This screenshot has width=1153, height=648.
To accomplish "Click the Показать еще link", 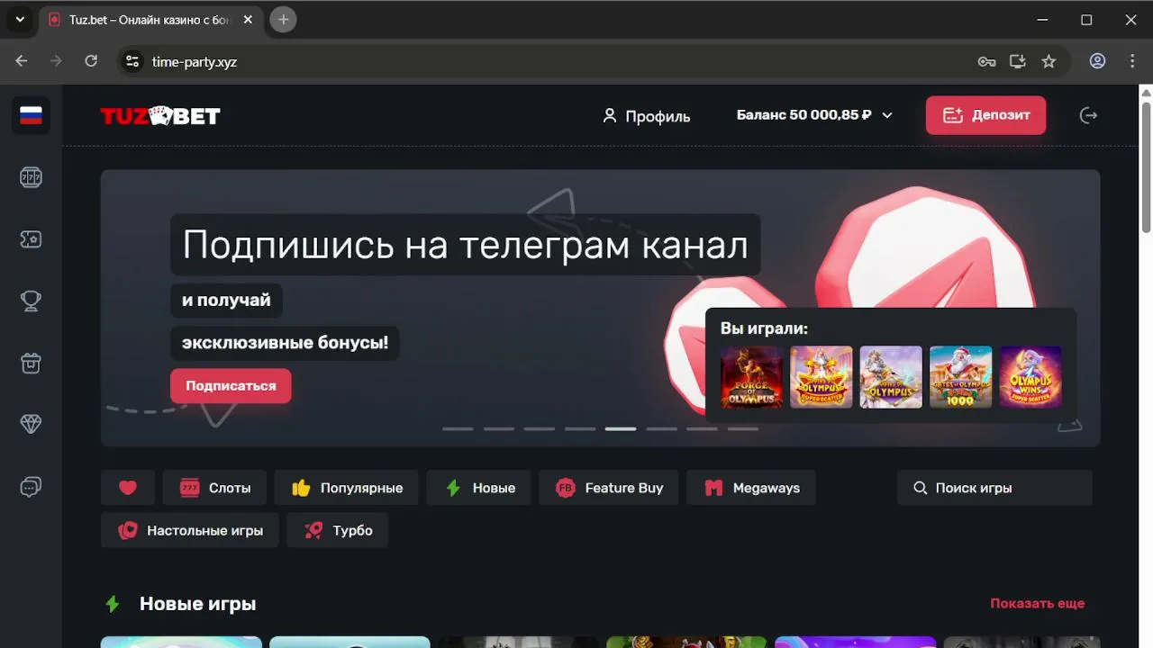I will point(1037,604).
